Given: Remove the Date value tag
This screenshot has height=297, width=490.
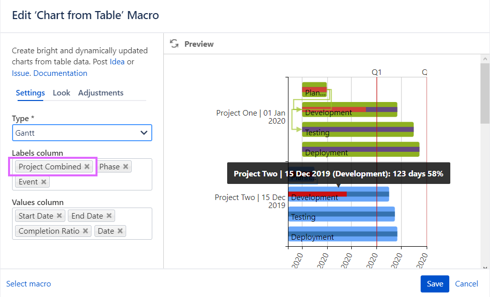Looking at the screenshot, I should point(120,231).
